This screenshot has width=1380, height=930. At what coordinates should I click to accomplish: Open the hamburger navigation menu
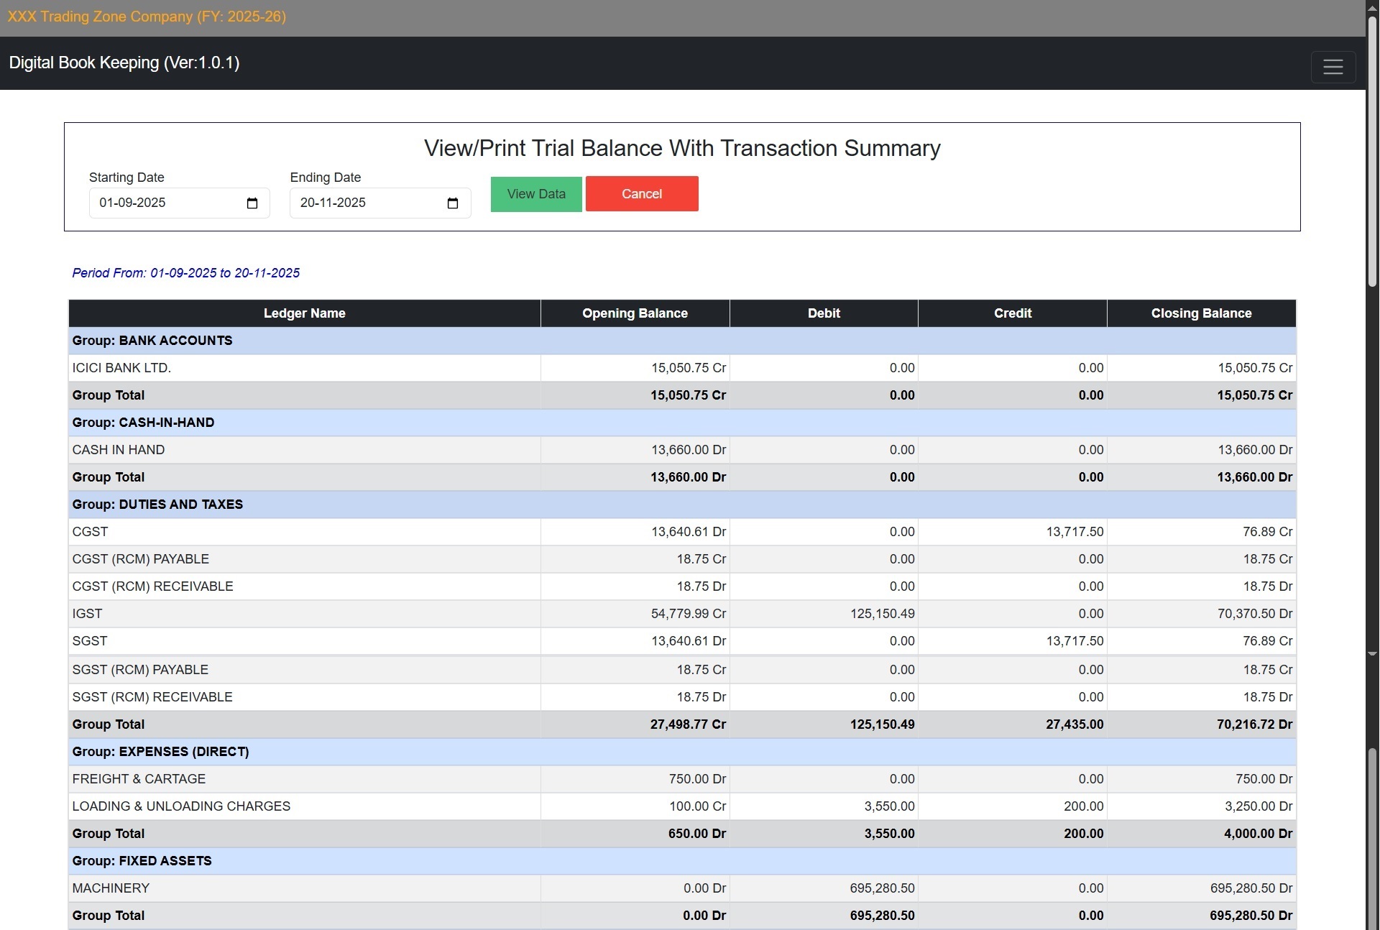(x=1333, y=67)
